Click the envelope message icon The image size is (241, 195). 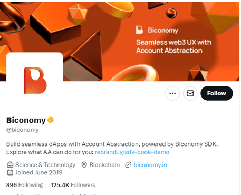(x=190, y=93)
